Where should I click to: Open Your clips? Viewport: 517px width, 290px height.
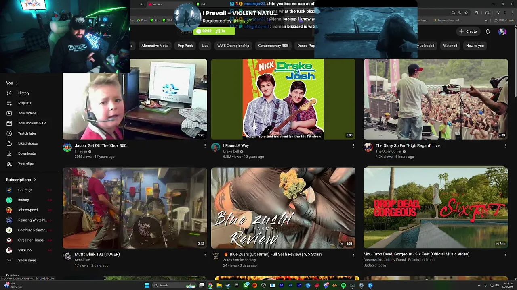pyautogui.click(x=25, y=164)
